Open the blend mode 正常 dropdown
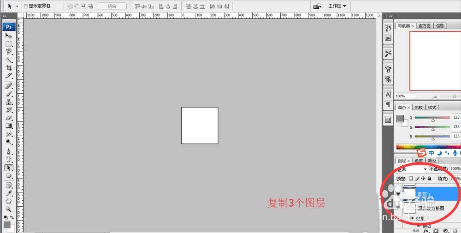 pyautogui.click(x=412, y=169)
